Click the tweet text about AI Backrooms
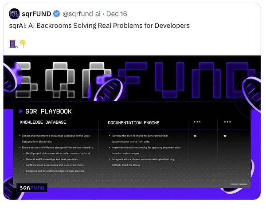The width and height of the screenshot is (266, 209). point(99,26)
